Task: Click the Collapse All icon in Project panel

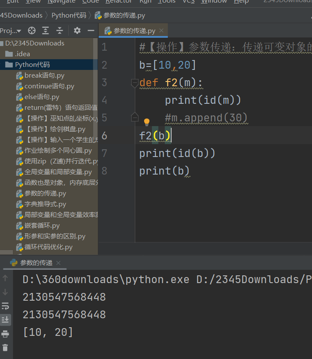Action: tap(60, 30)
